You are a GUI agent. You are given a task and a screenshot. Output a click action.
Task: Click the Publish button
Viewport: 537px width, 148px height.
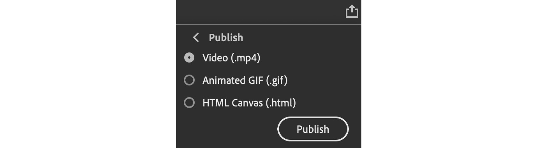313,129
